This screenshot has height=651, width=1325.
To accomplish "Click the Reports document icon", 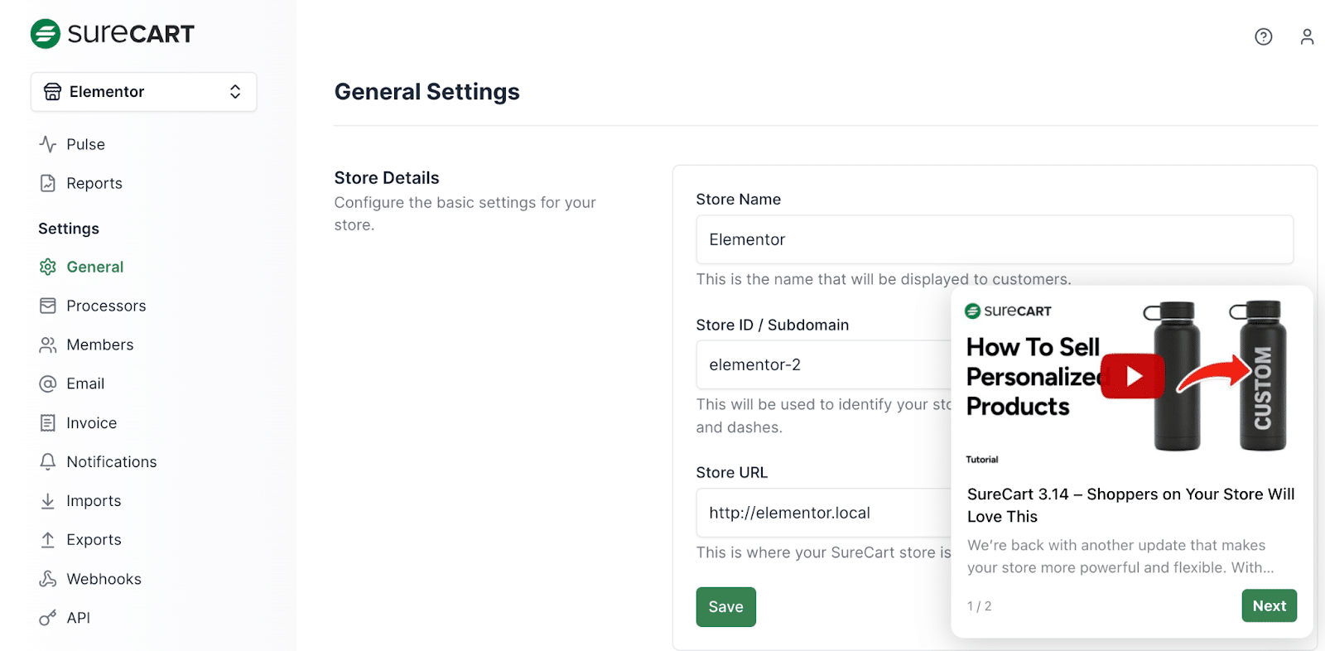I will tap(48, 183).
